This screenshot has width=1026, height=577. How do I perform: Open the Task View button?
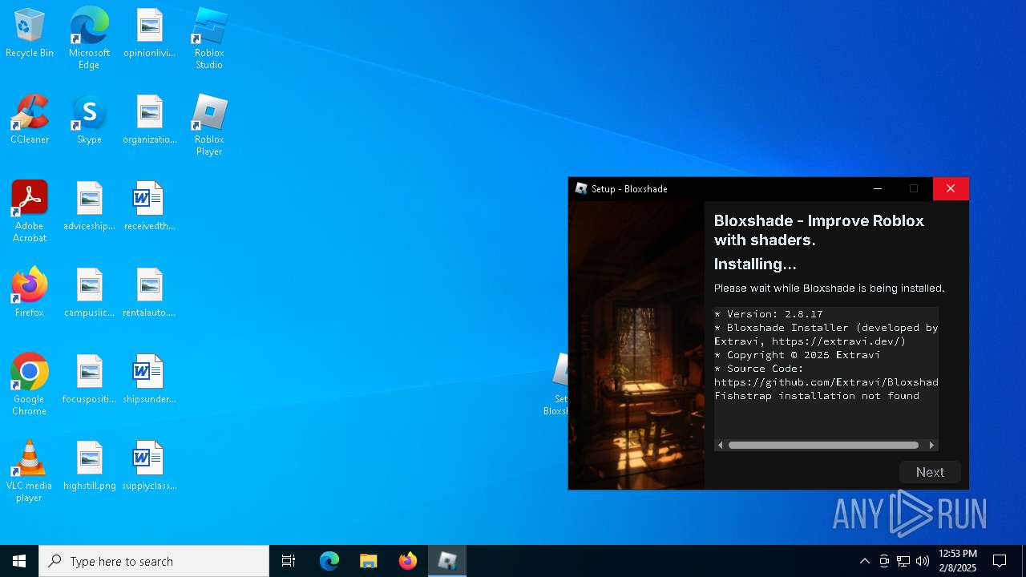(289, 561)
